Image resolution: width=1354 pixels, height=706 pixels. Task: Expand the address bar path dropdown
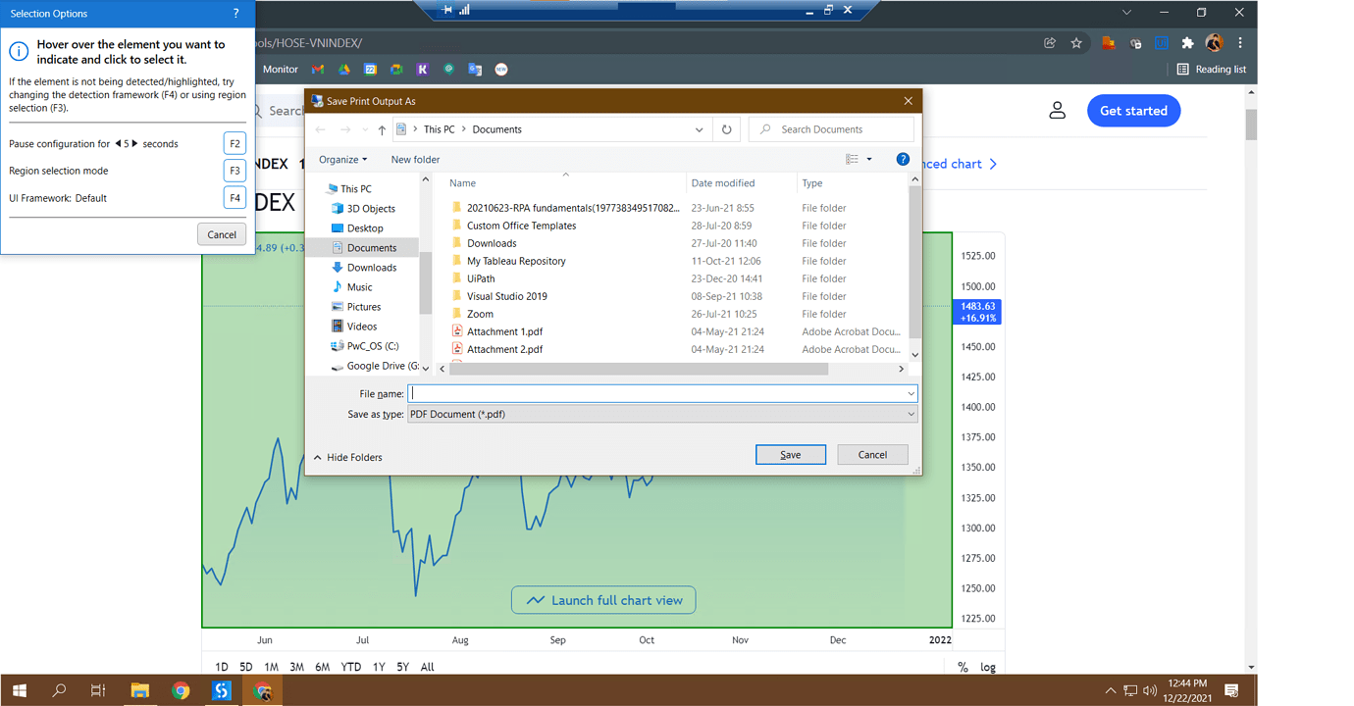coord(699,128)
